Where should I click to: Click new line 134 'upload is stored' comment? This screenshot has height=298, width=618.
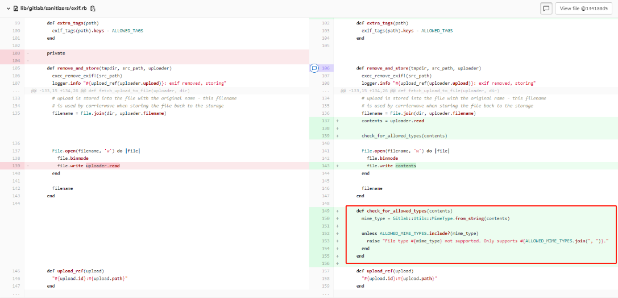[454, 98]
